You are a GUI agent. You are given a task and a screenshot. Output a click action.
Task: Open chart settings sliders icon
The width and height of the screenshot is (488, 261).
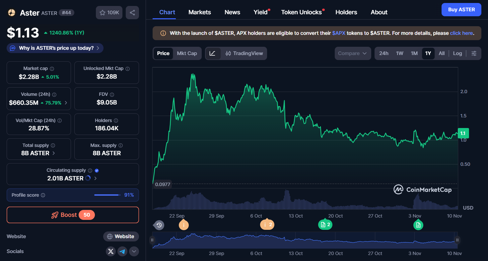pos(474,53)
